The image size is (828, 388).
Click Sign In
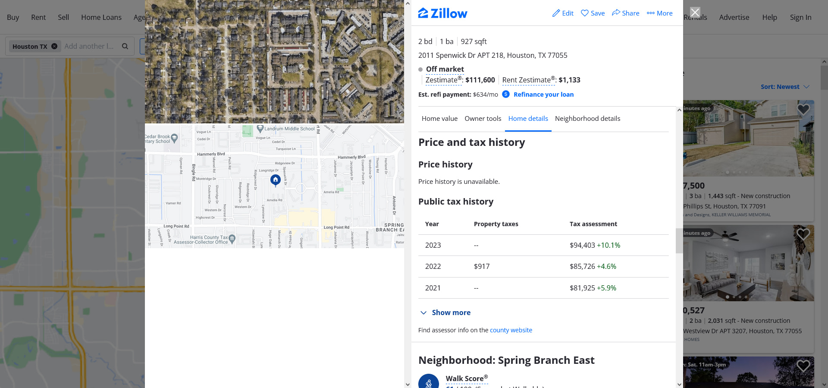(800, 17)
